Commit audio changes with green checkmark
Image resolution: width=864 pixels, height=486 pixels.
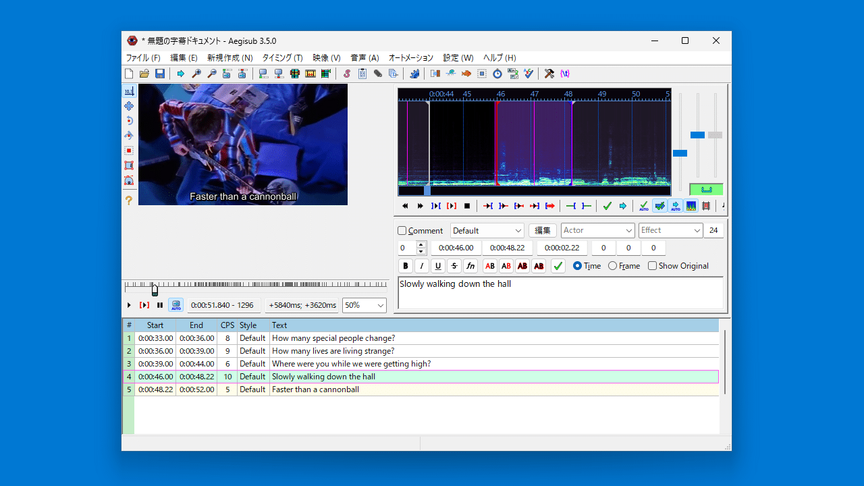pos(607,206)
